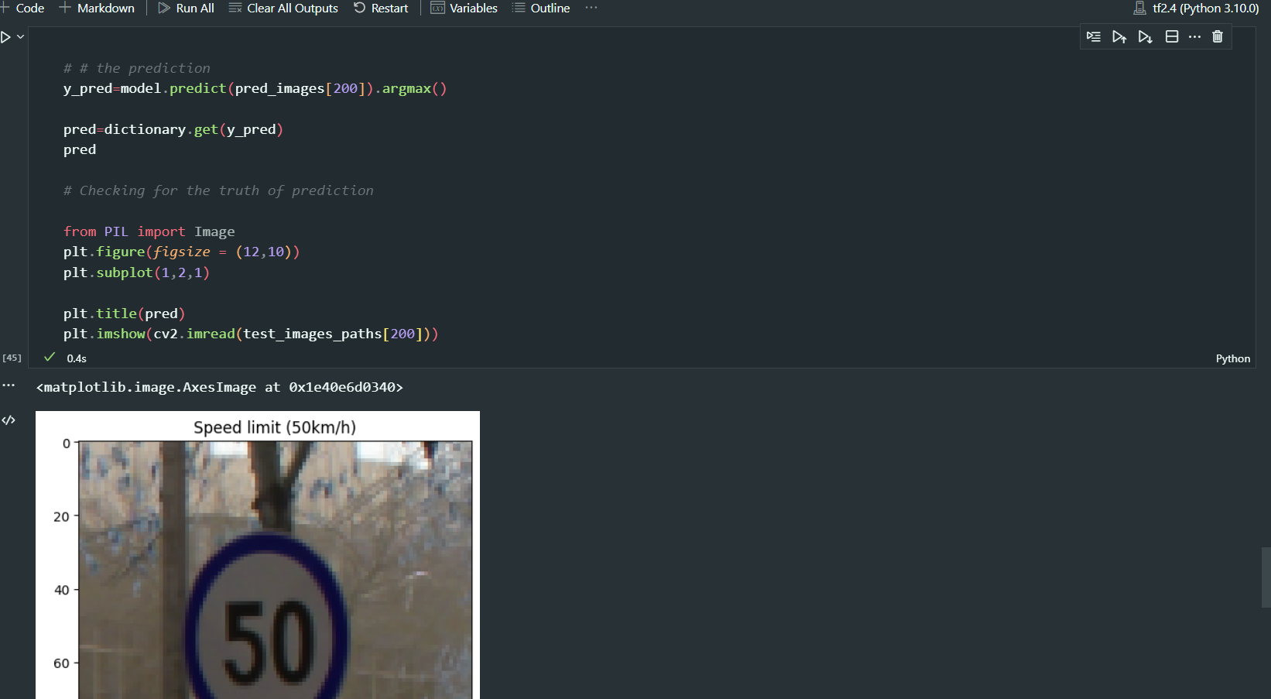
Task: Open the Variables viewer
Action: 464,9
